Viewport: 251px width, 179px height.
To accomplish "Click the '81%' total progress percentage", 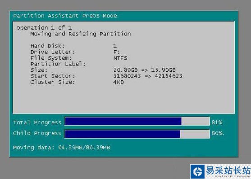I will point(217,122).
